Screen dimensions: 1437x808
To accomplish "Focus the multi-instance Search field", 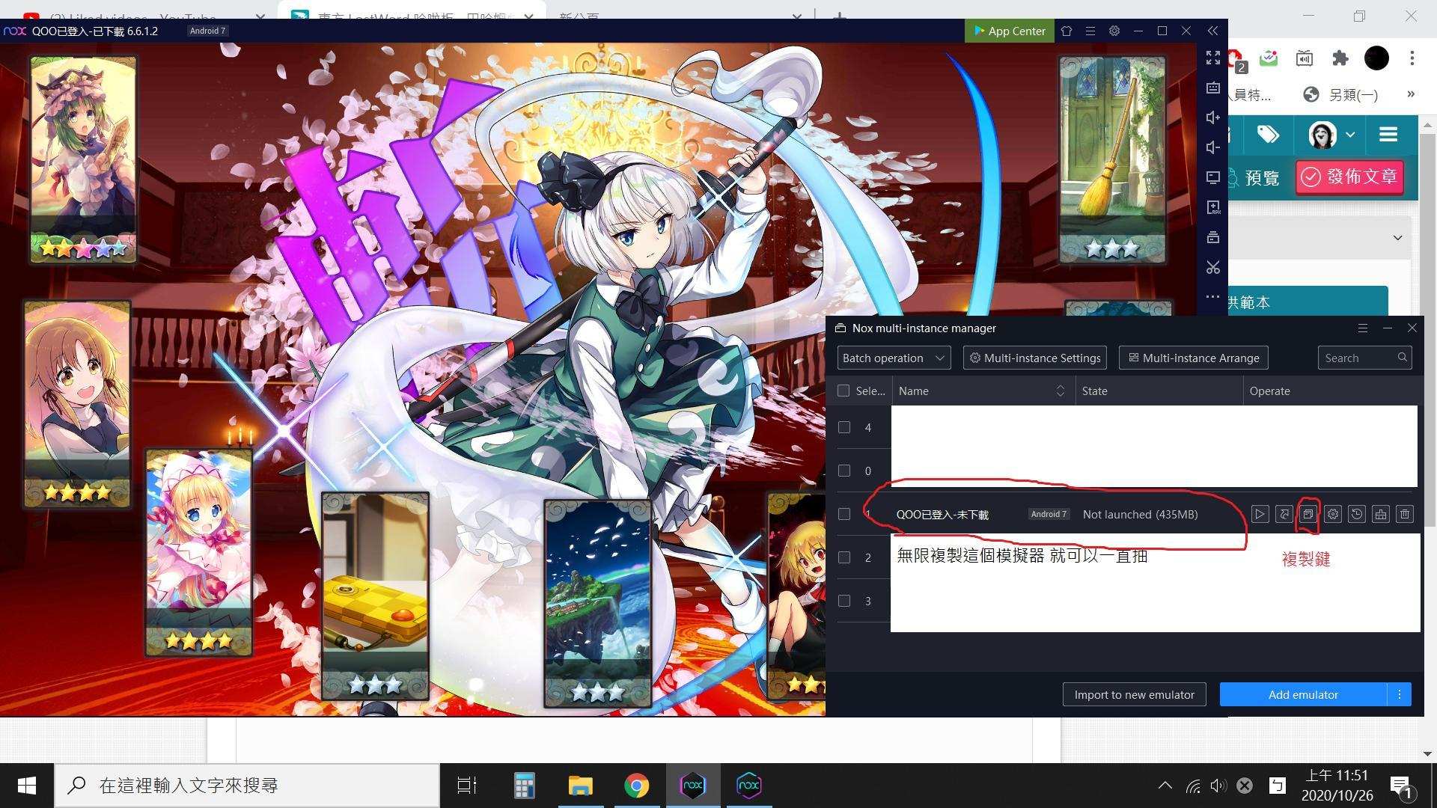I will point(1364,358).
